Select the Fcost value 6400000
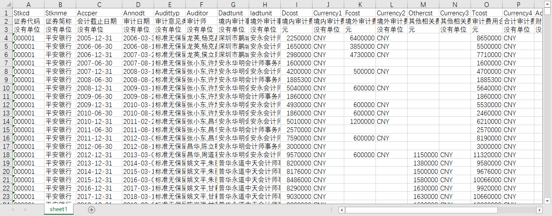Viewport: 552px width, 216px height. tap(360, 38)
